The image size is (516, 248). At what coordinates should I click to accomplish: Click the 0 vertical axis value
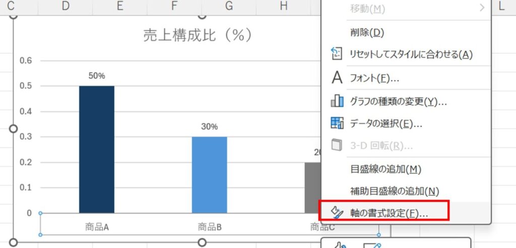pos(29,213)
